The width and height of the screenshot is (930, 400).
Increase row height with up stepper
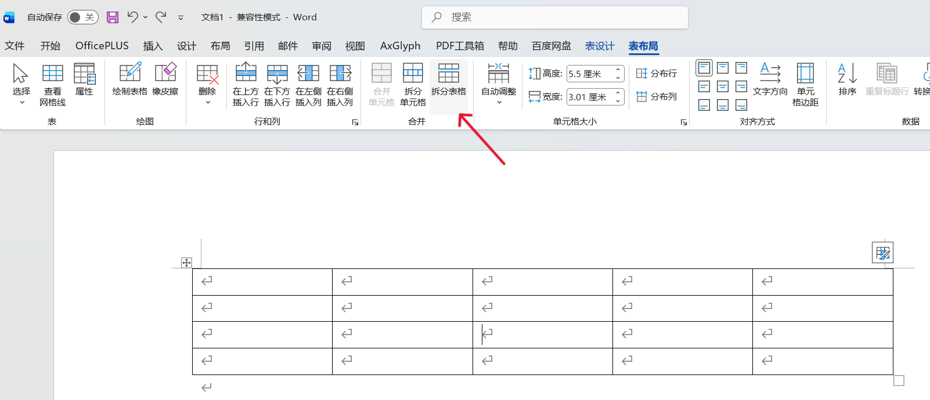tap(618, 70)
